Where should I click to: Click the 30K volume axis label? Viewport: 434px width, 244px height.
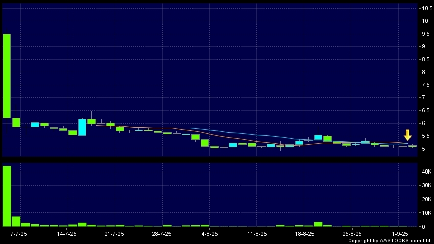click(x=426, y=185)
